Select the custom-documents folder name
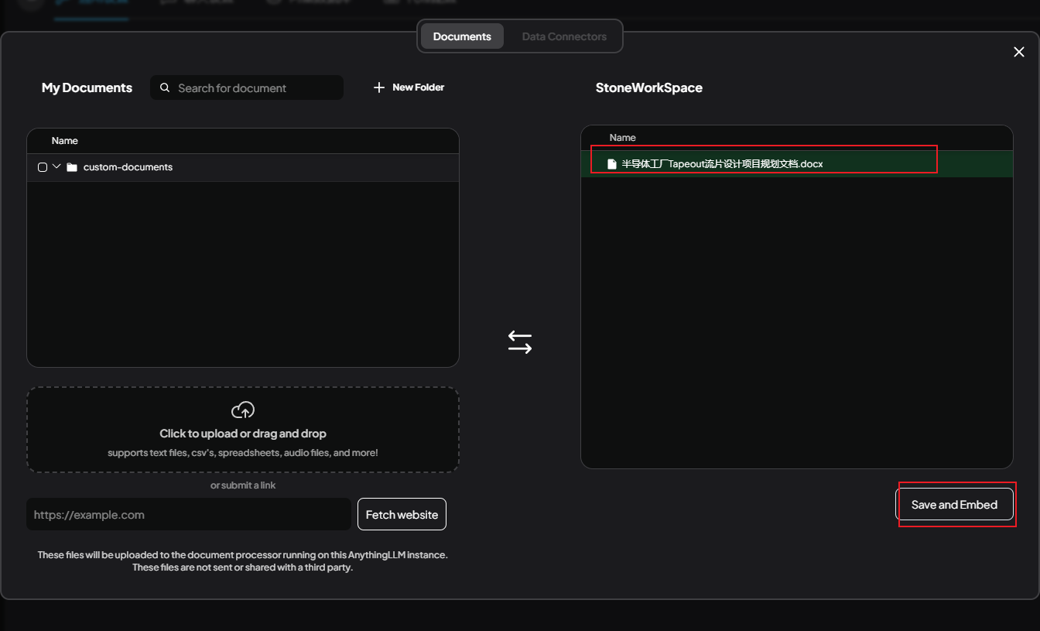Screen dimensions: 1040x631 128,167
